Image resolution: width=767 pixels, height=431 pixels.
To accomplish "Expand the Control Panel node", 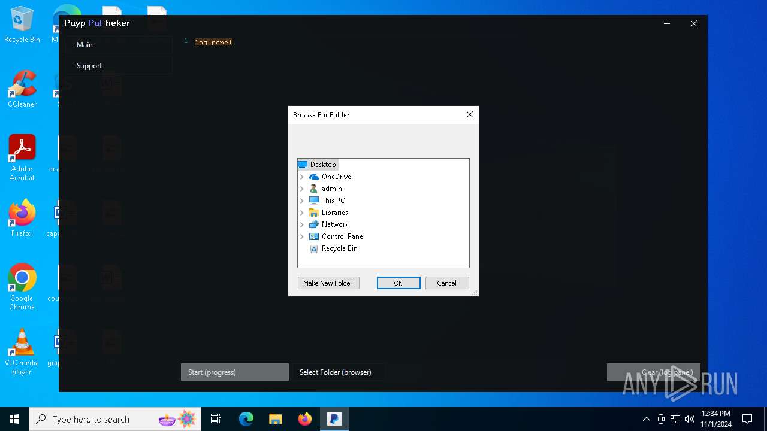I will click(302, 236).
